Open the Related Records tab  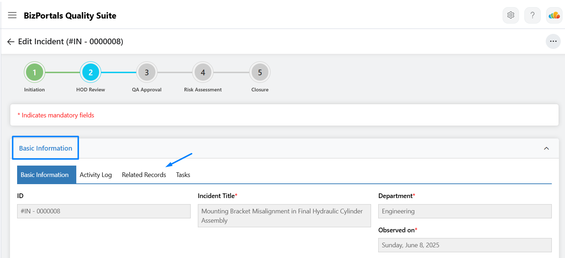pyautogui.click(x=144, y=175)
